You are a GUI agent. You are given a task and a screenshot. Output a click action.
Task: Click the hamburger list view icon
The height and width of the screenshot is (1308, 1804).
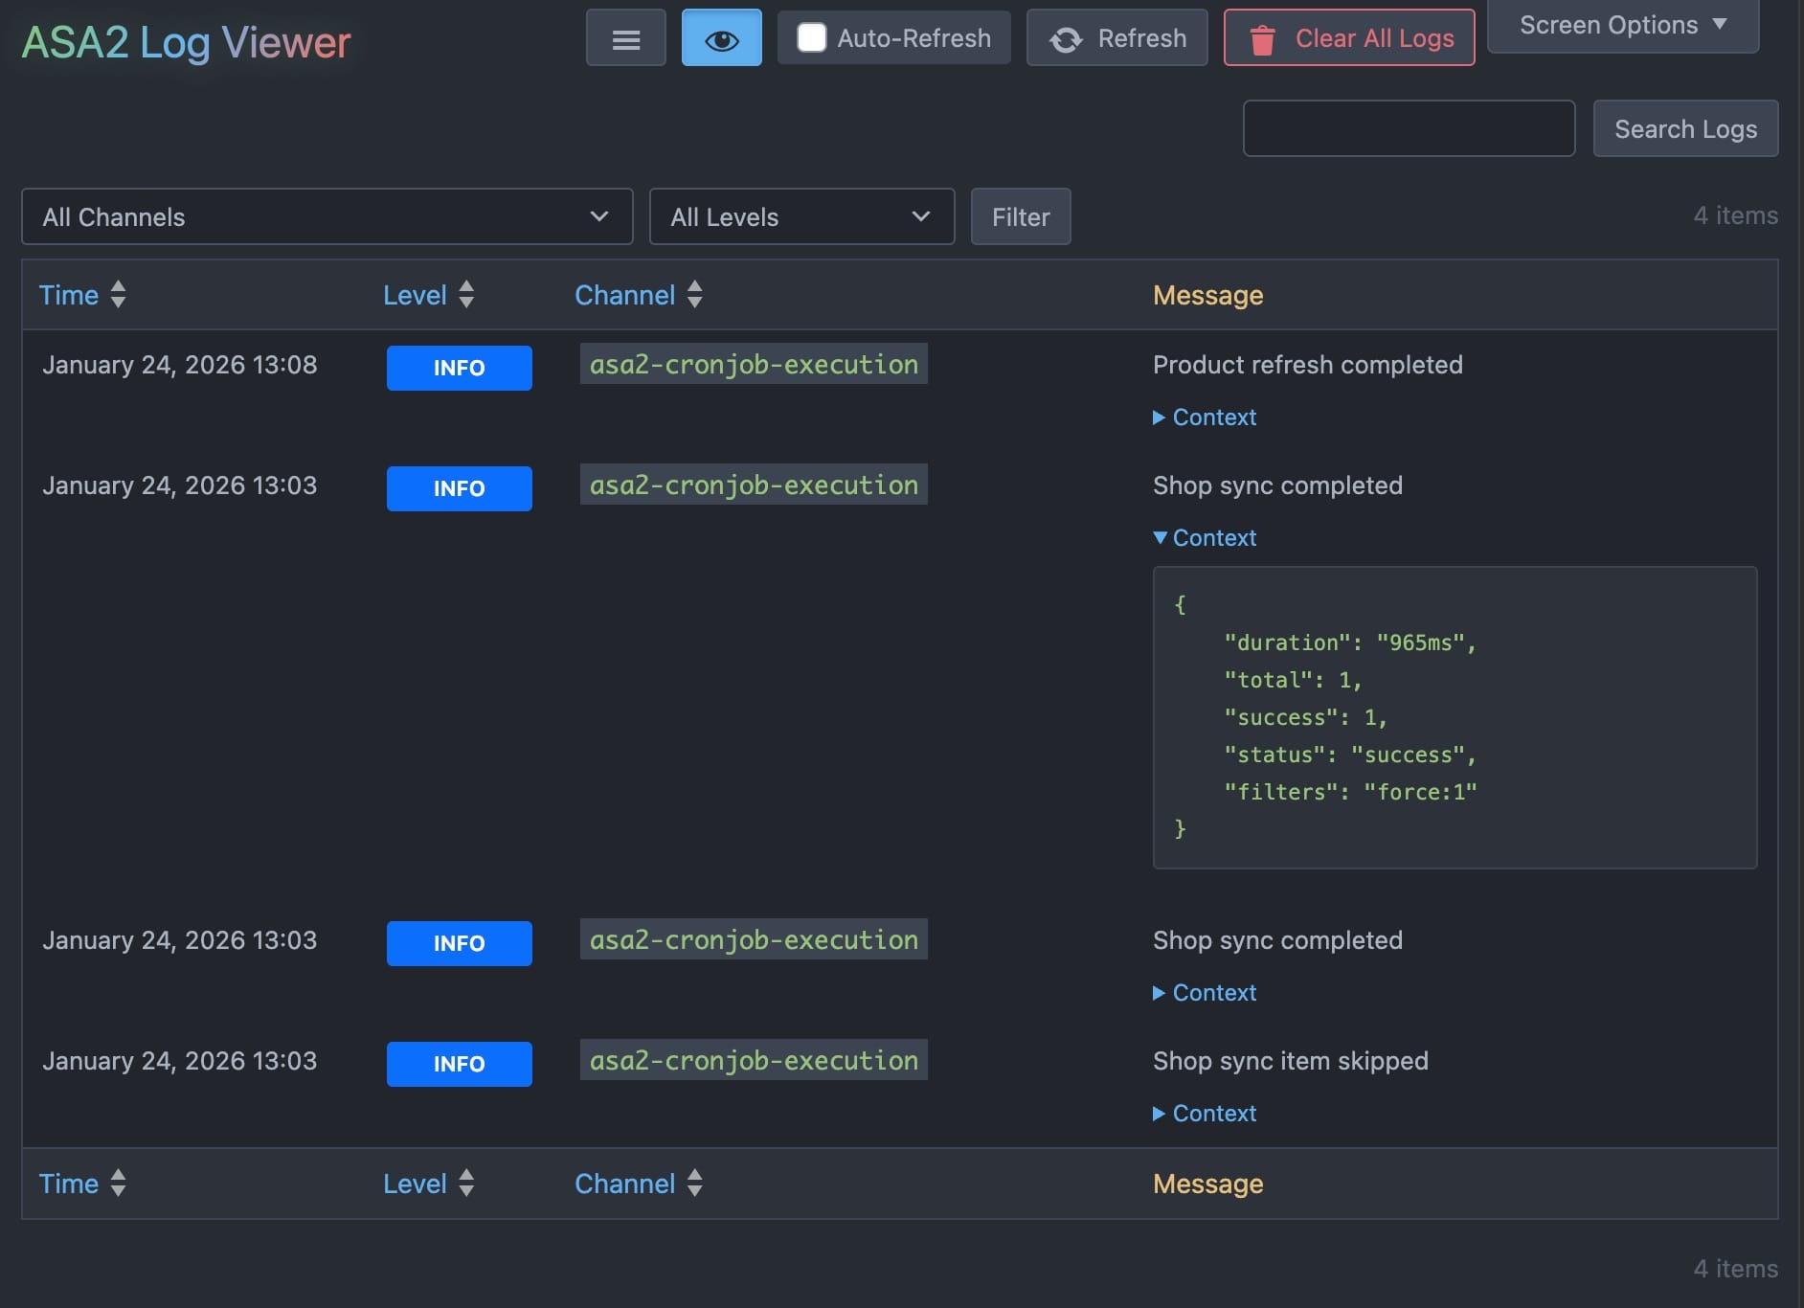point(625,38)
